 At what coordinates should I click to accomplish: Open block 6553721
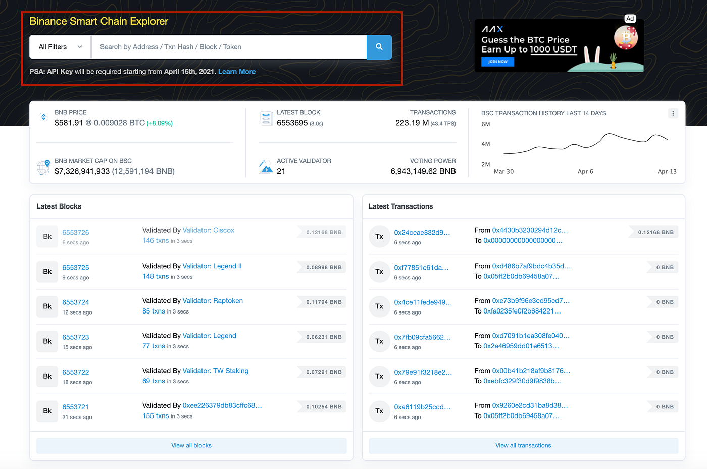point(76,406)
